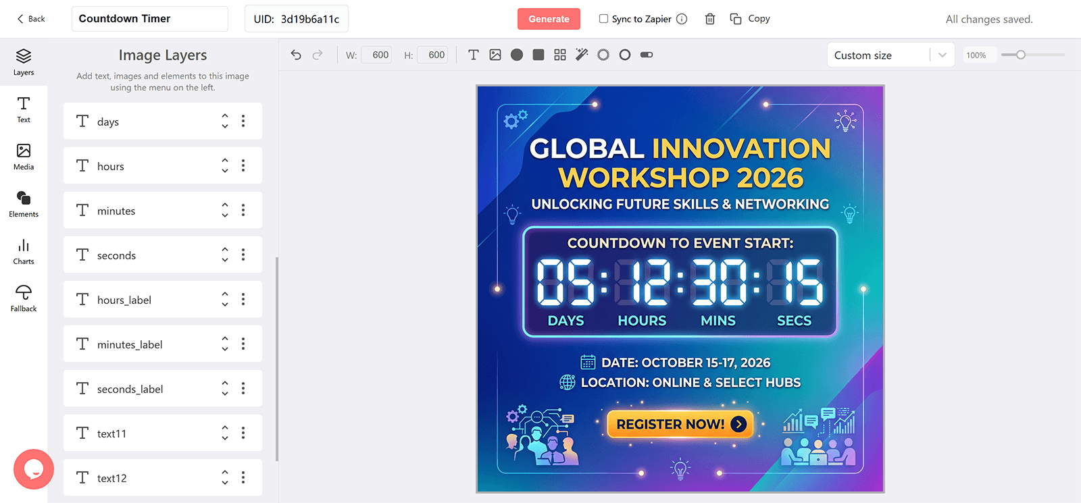The height and width of the screenshot is (503, 1081).
Task: Open options menu for hours_label layer
Action: (x=243, y=299)
